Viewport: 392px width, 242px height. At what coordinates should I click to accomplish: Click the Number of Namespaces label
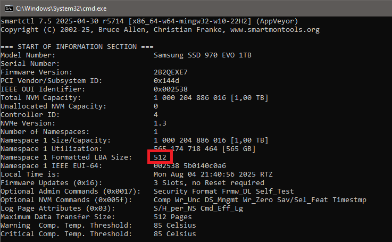click(45, 132)
